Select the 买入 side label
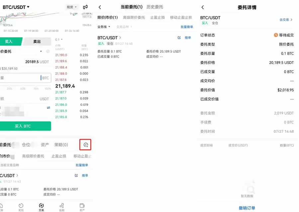Viewport: 299px width, 212px height. coord(9,41)
